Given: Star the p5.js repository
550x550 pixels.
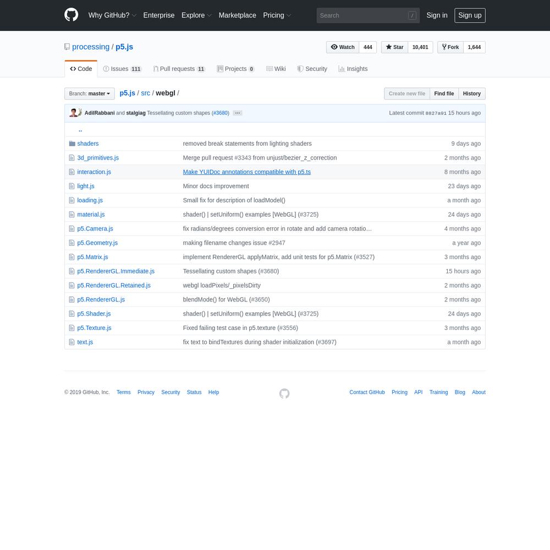Looking at the screenshot, I should (394, 47).
